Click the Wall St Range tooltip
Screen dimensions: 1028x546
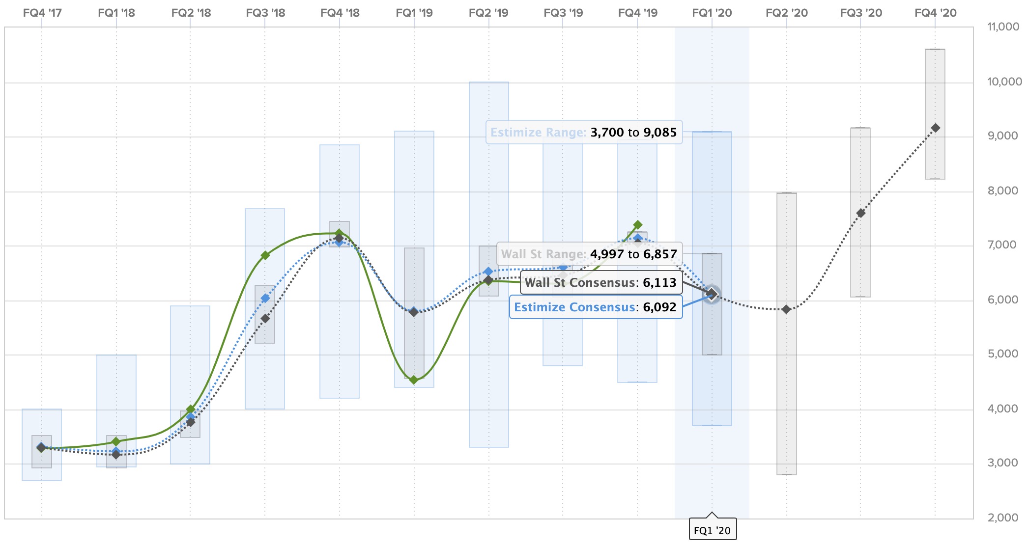589,254
